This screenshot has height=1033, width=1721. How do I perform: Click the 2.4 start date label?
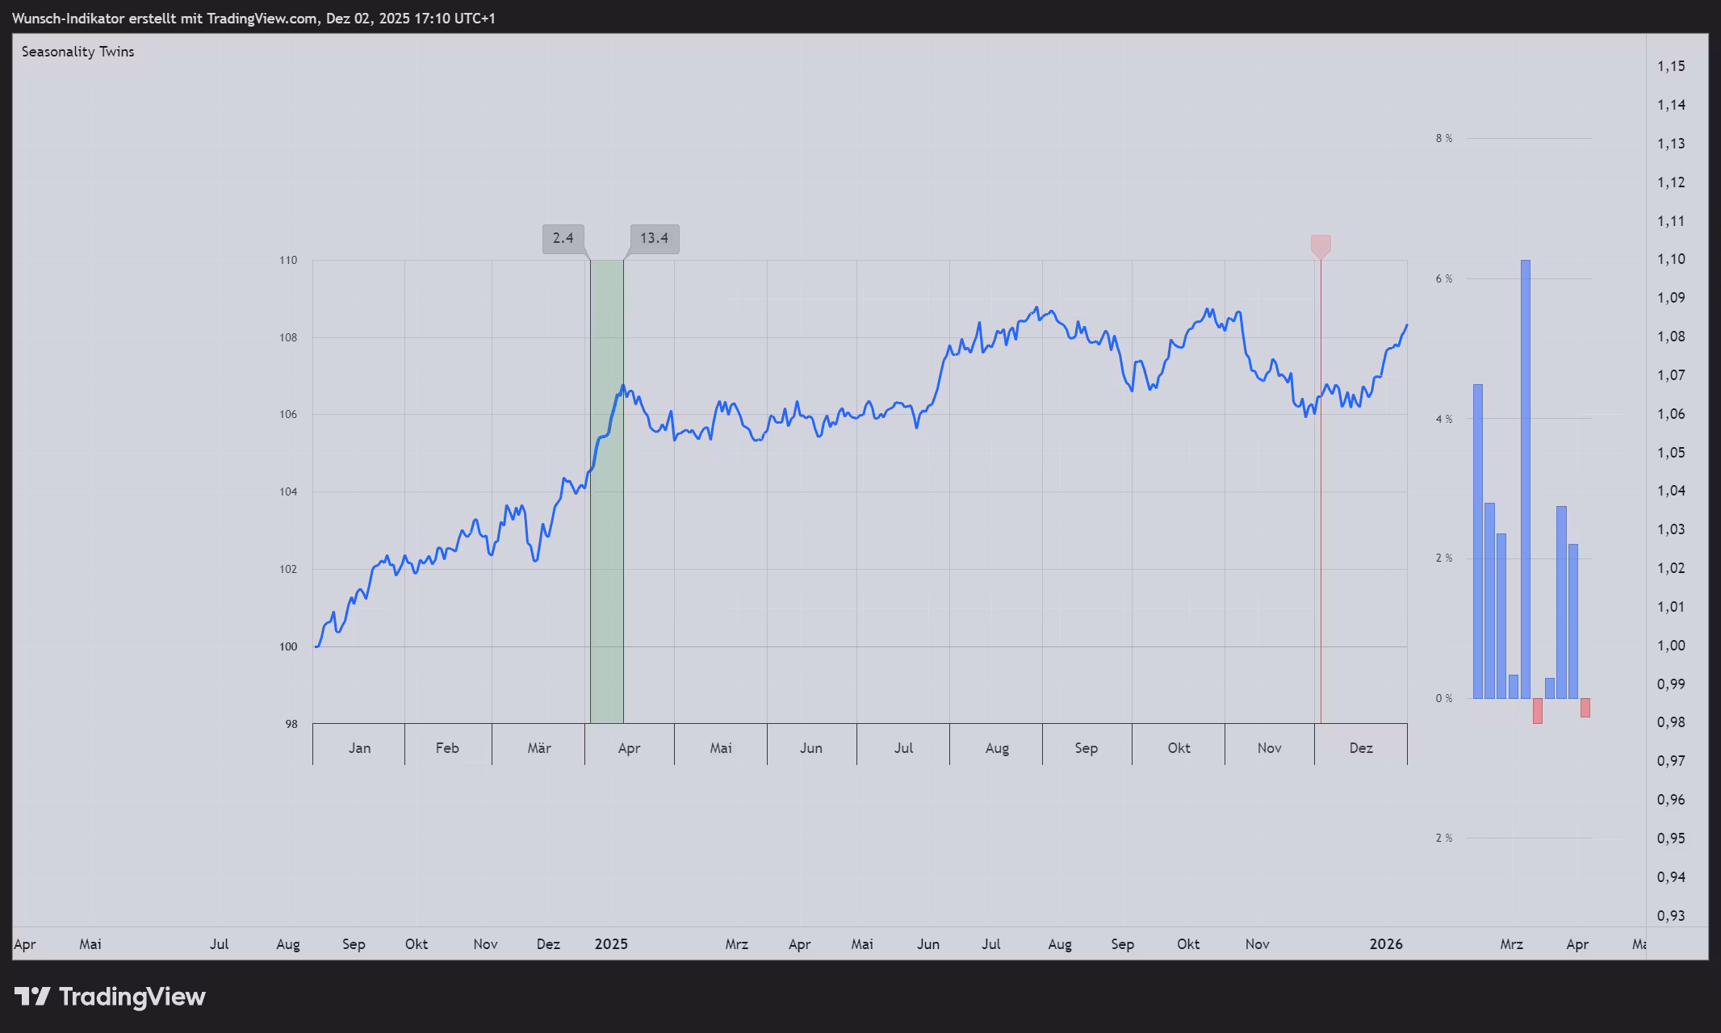[563, 238]
